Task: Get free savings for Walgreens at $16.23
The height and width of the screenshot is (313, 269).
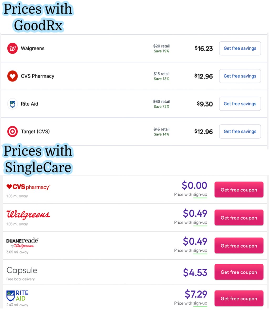Action: click(x=240, y=48)
